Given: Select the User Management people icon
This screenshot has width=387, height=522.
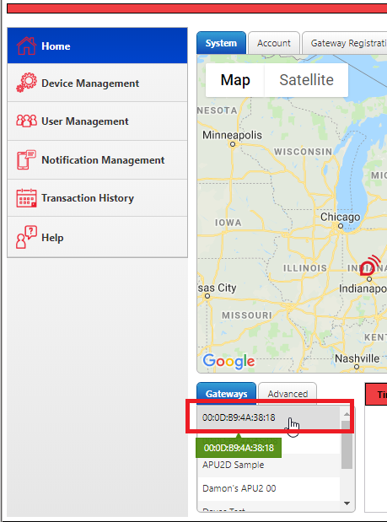Looking at the screenshot, I should click(x=26, y=121).
